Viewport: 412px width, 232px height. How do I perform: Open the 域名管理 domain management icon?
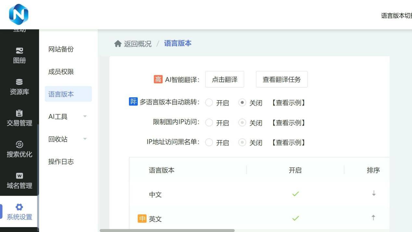[x=19, y=176]
